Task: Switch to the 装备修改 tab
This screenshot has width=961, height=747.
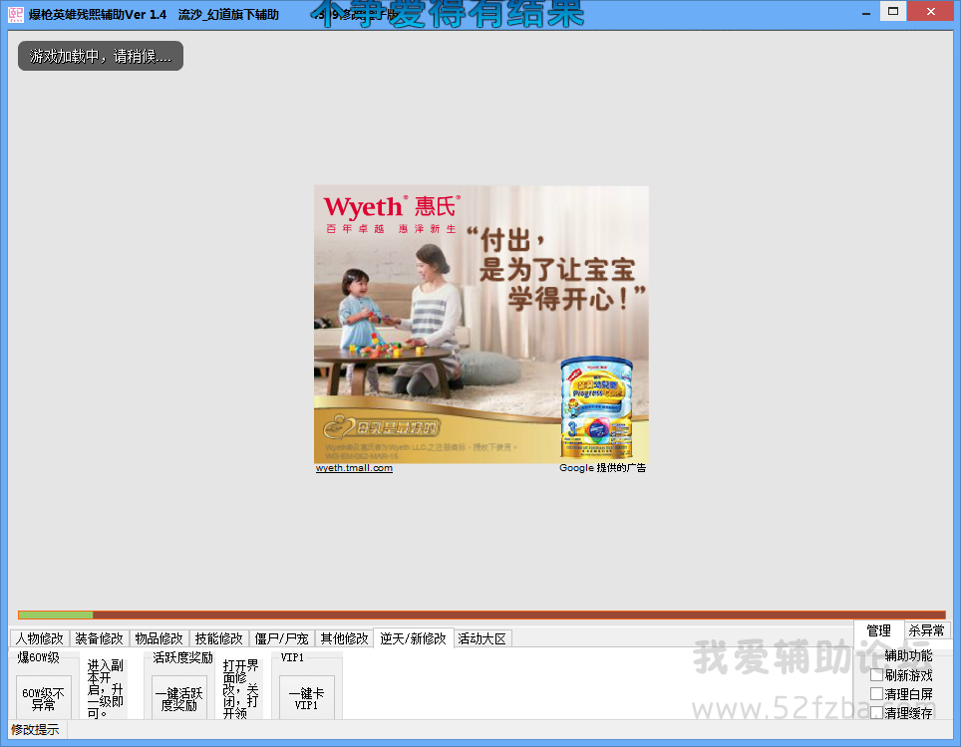Action: (x=100, y=638)
